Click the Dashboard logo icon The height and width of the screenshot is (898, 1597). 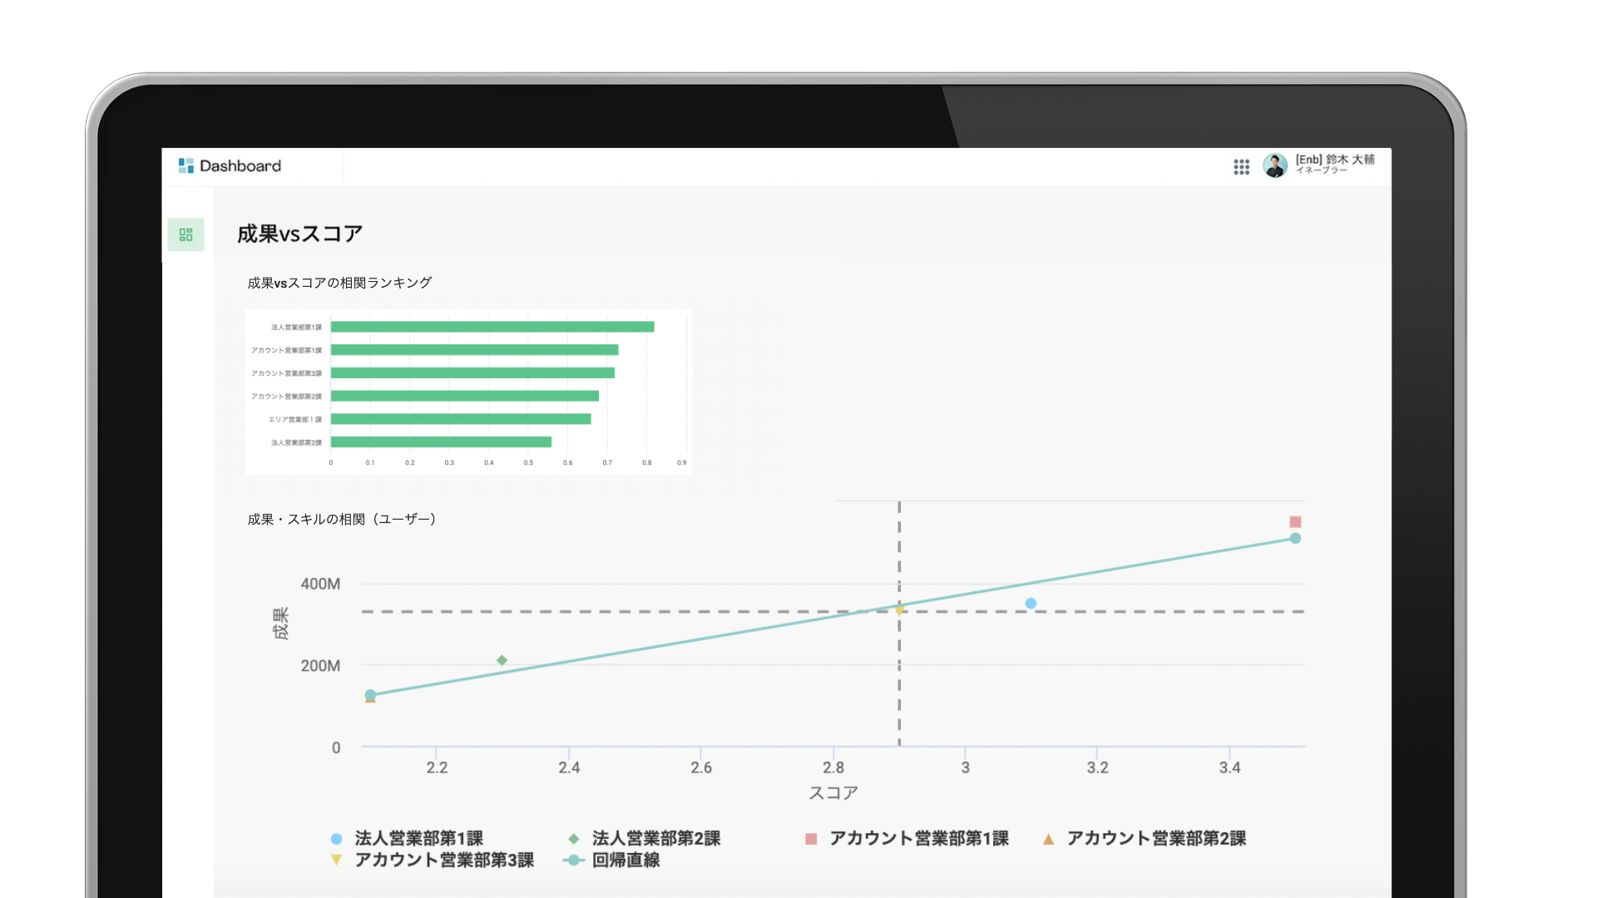click(185, 165)
